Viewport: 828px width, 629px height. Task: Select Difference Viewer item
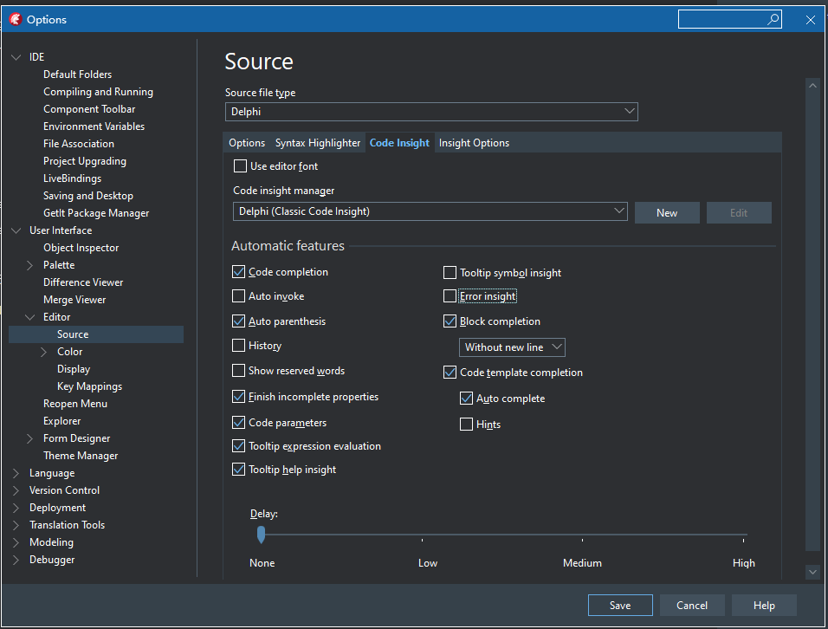pos(83,282)
